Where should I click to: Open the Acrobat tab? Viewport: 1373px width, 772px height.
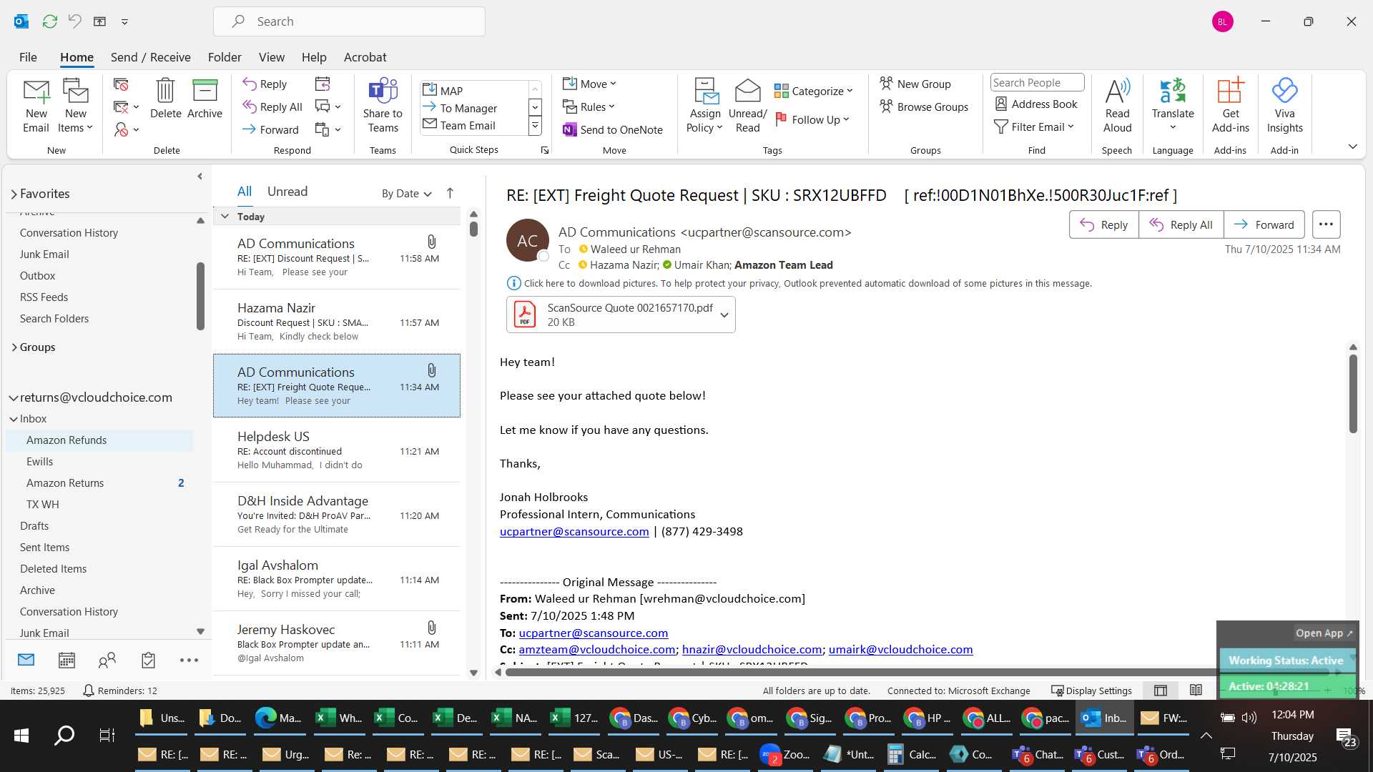coord(365,57)
